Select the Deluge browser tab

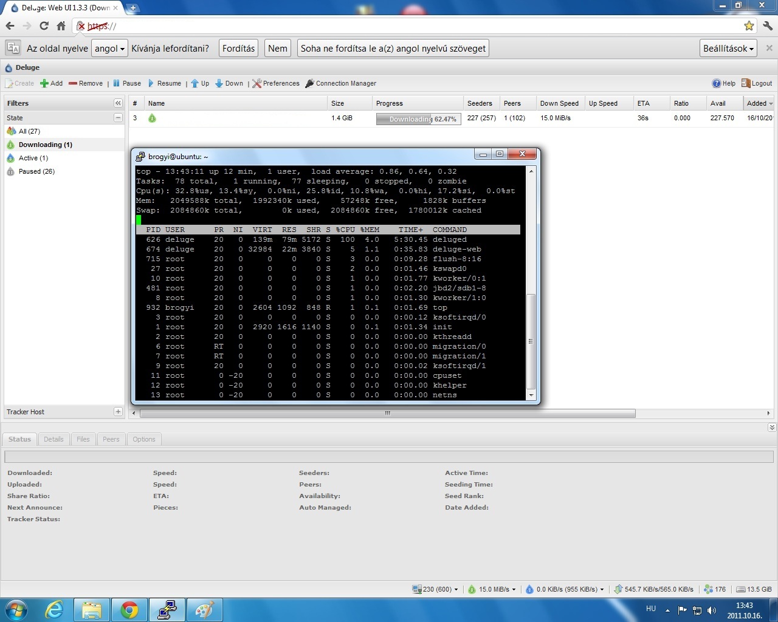[x=63, y=8]
